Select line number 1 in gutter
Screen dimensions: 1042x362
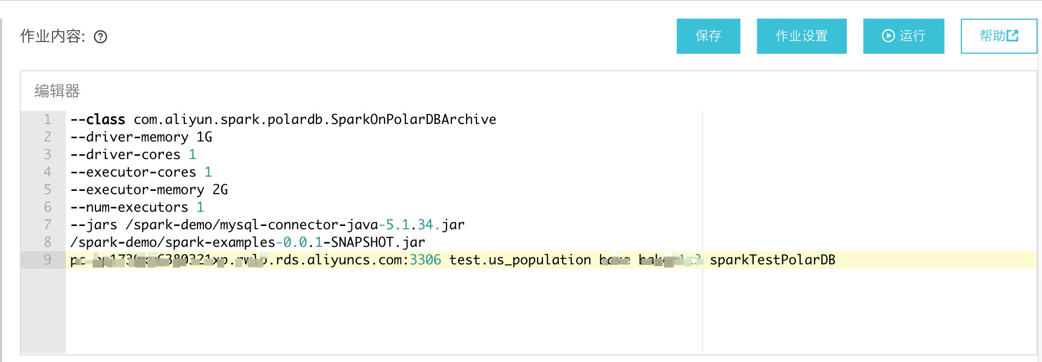click(48, 120)
